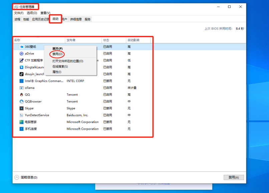Select the YunDetectService row name
The width and height of the screenshot is (269, 193).
(37, 115)
